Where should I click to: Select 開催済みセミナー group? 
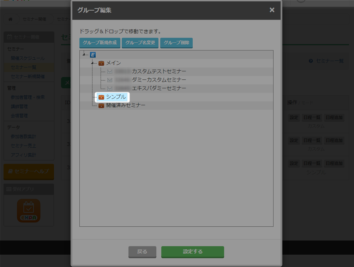126,105
